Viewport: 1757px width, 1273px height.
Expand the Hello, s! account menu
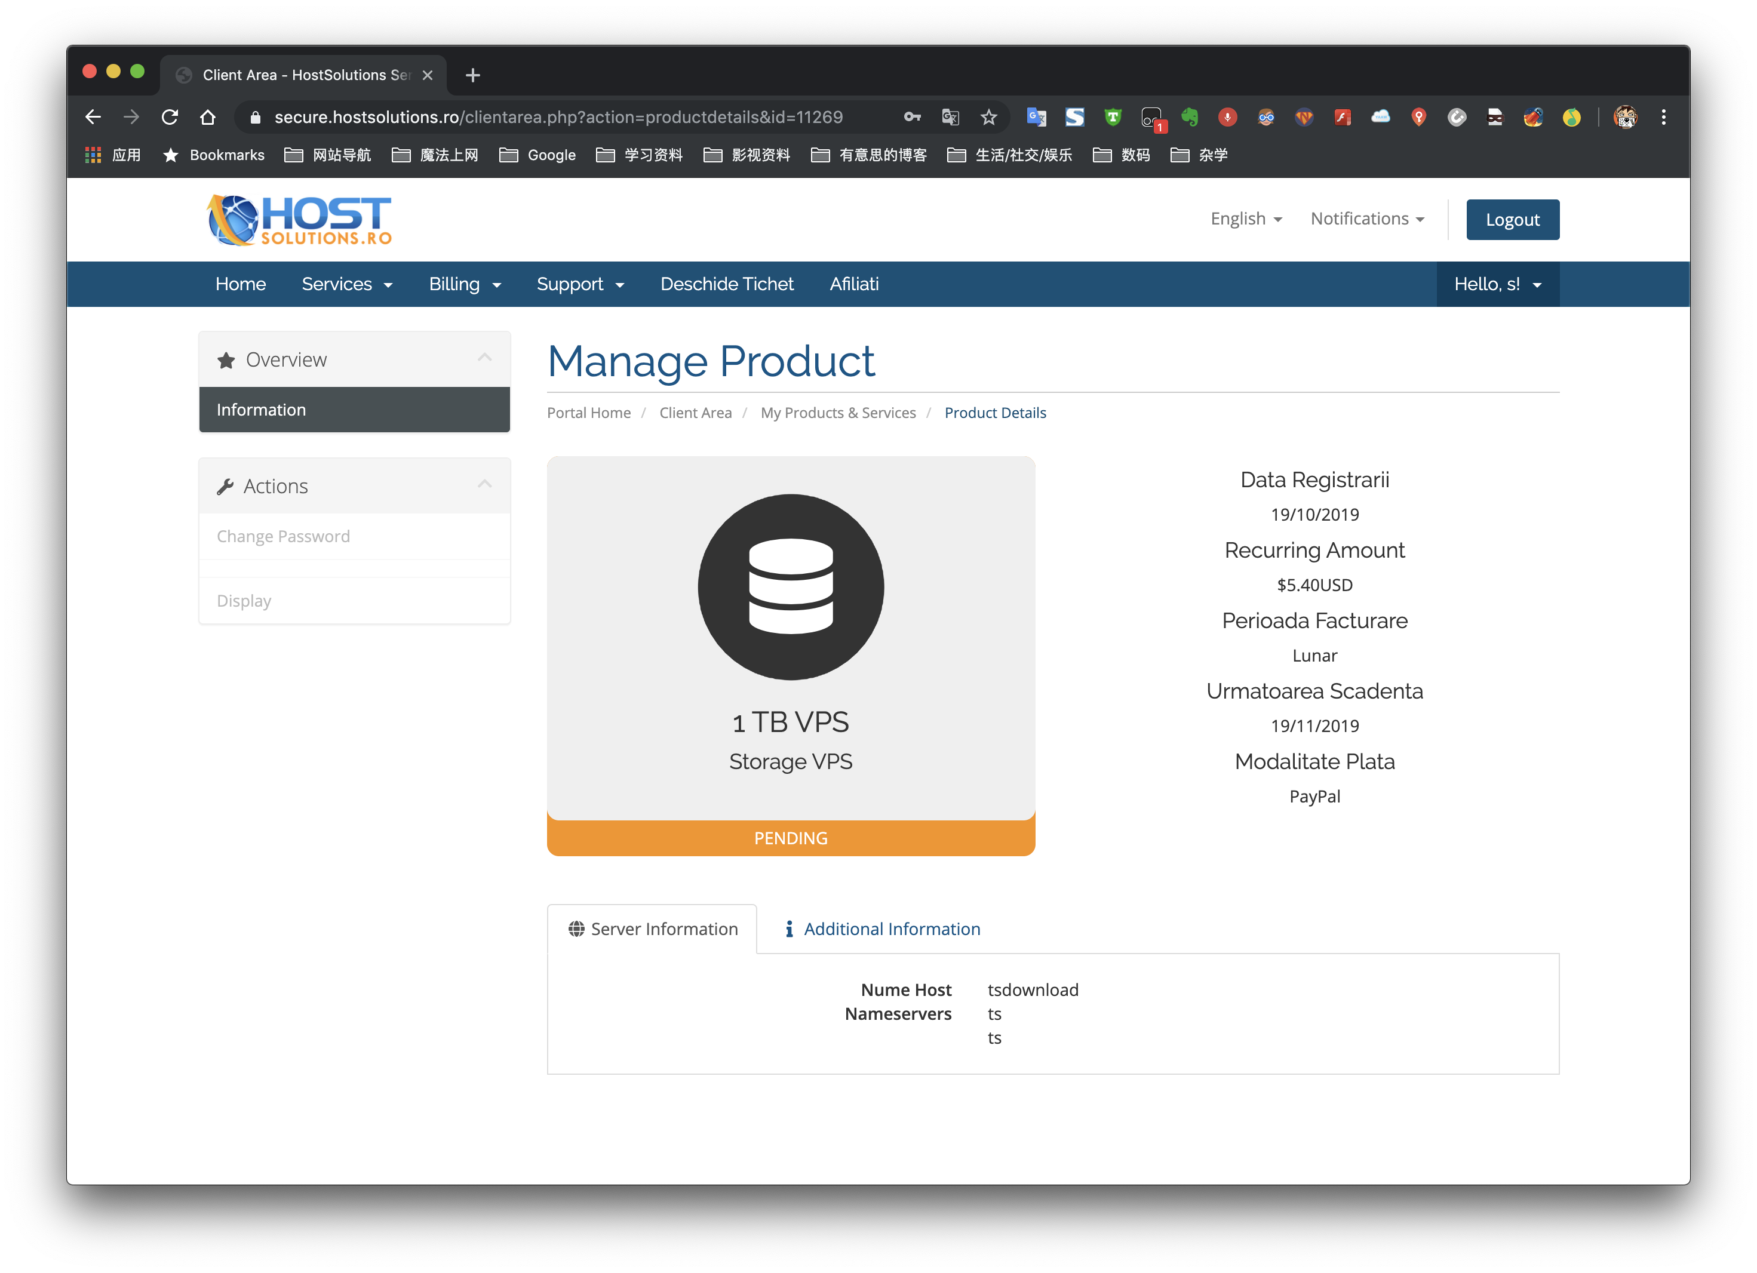point(1497,284)
